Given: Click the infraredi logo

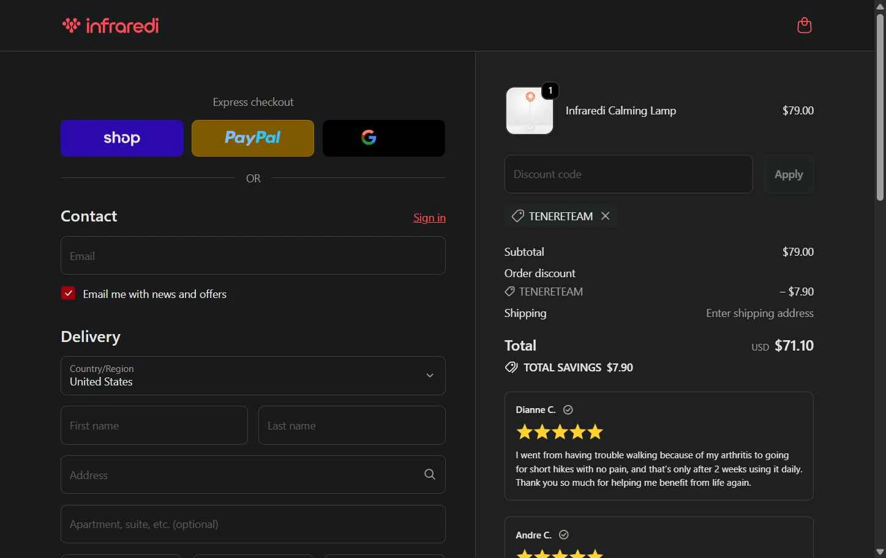Looking at the screenshot, I should (110, 25).
